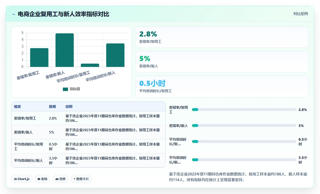
Task: Click the 3.5小时 value in table
Action: (53, 161)
